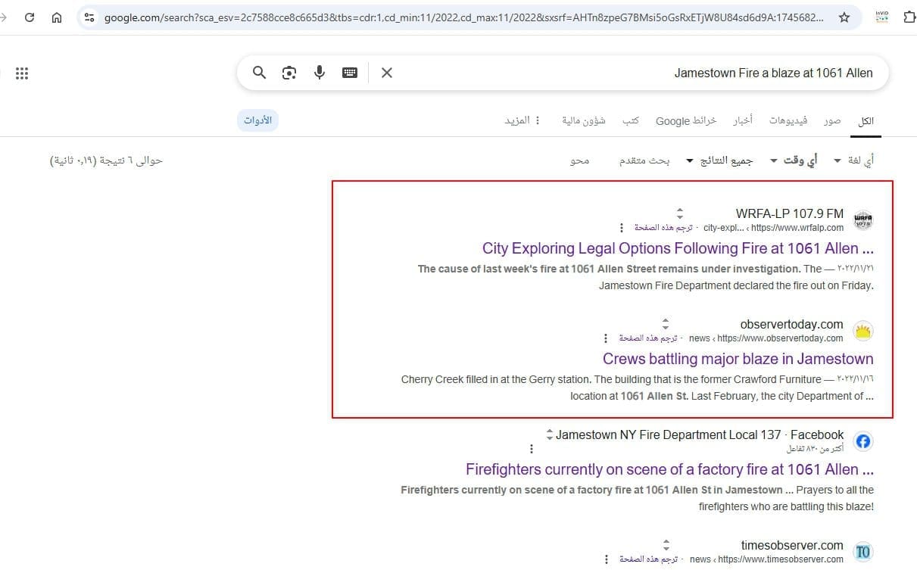Toggle the الأدوات tools button
The image size is (917, 570).
[x=257, y=120]
